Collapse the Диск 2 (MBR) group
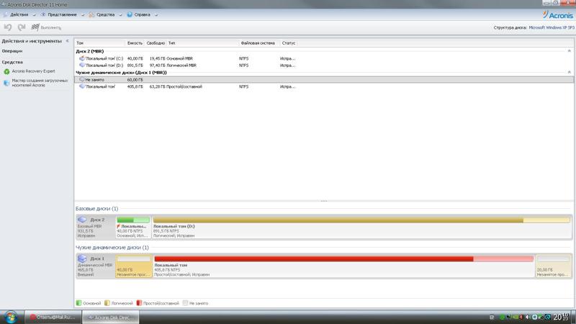This screenshot has width=576, height=324. (x=570, y=51)
